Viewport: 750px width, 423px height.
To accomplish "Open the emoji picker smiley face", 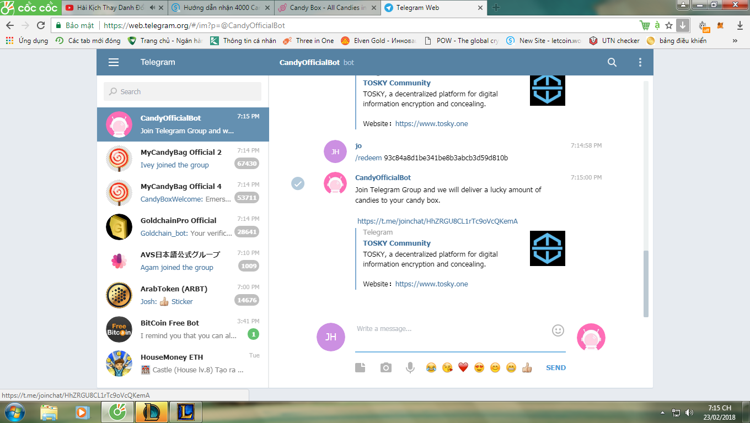I will point(558,330).
